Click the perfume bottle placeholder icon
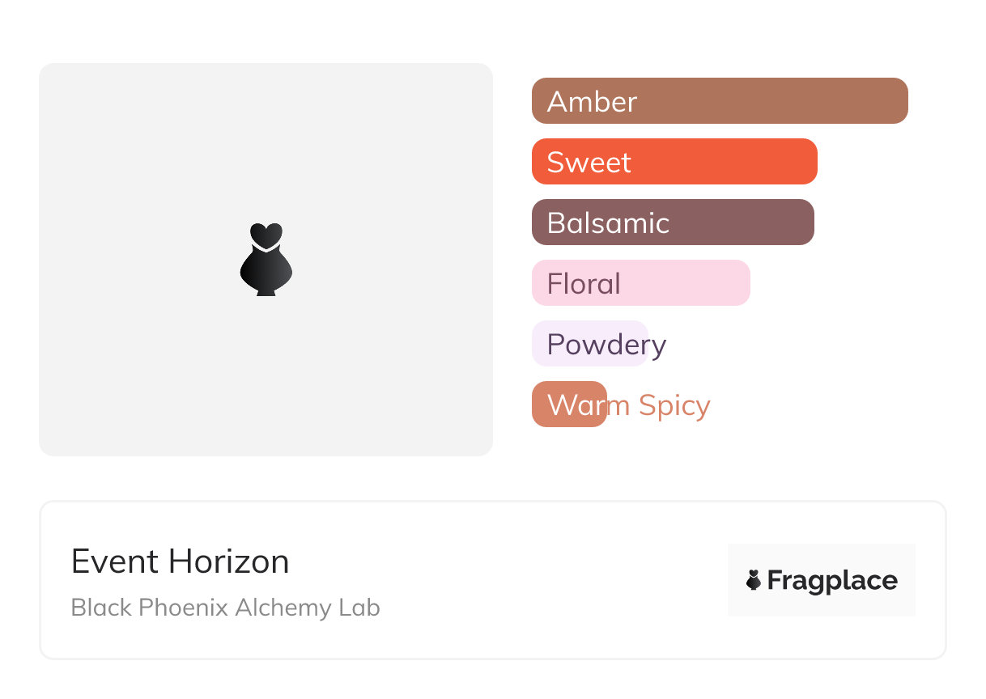 [266, 259]
